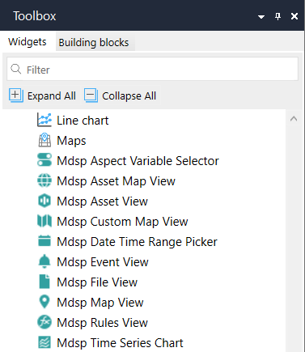Click the Mdsp Map View pin icon
The image size is (305, 352).
pyautogui.click(x=44, y=302)
